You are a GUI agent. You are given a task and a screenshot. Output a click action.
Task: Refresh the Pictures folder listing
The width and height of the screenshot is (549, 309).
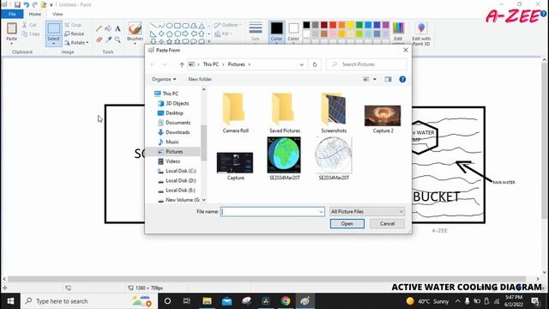pyautogui.click(x=315, y=64)
